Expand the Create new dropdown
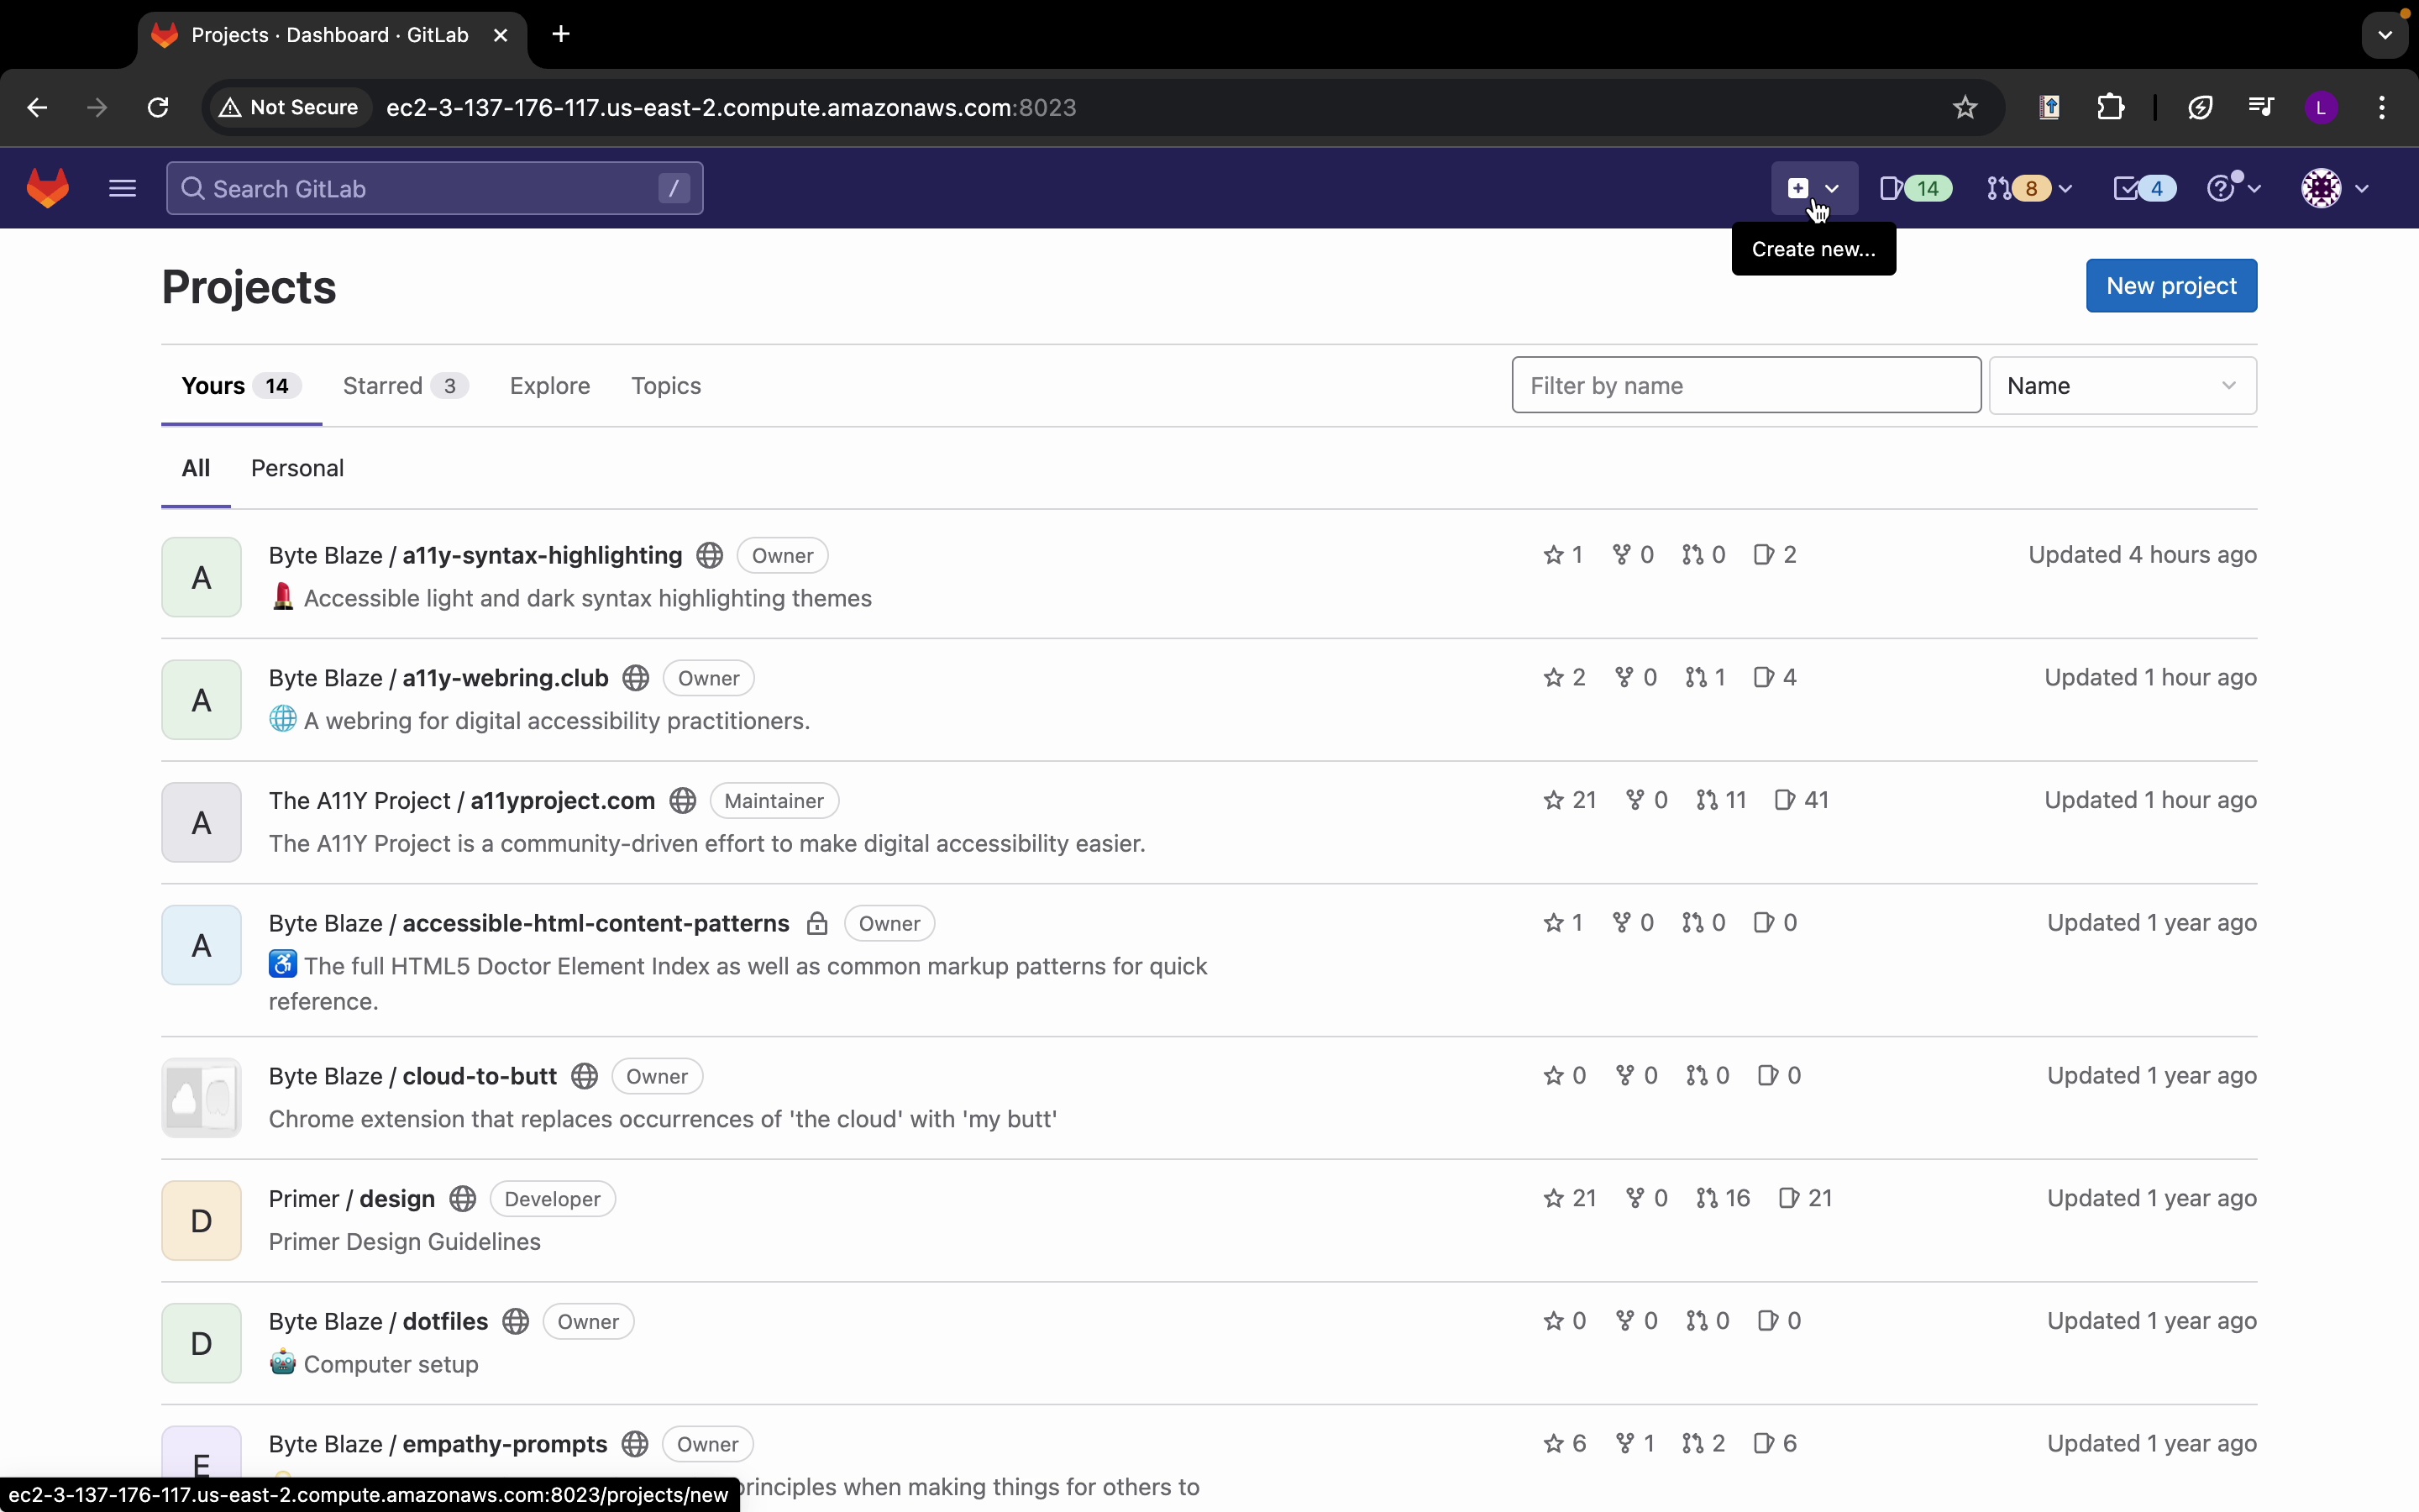 [1813, 188]
